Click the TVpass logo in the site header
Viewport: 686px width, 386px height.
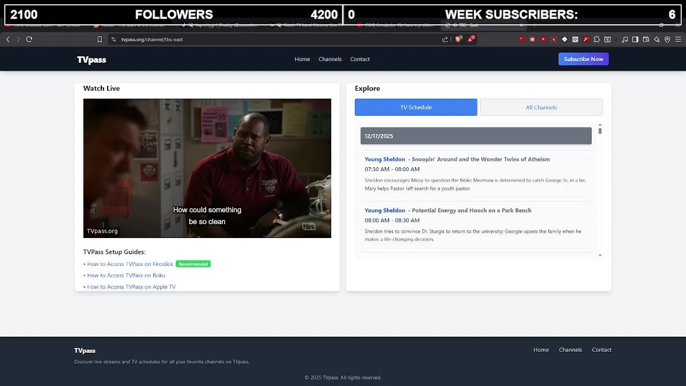tap(92, 60)
